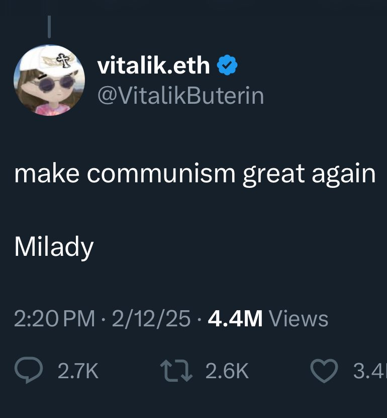Open the vitalik.eth display name
Screen dimensions: 387x418
[153, 65]
